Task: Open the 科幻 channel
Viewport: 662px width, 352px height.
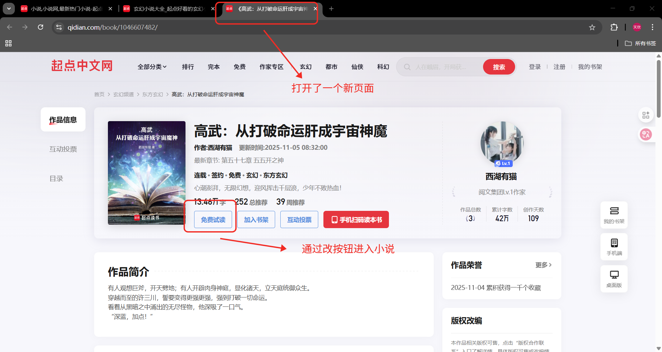Action: click(383, 67)
